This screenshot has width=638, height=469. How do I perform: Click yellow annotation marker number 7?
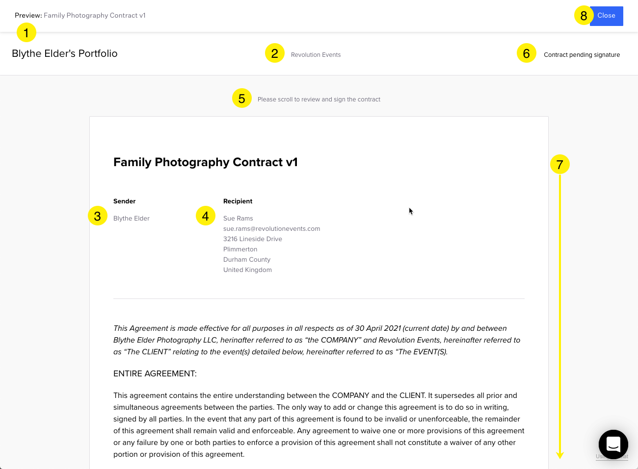560,165
